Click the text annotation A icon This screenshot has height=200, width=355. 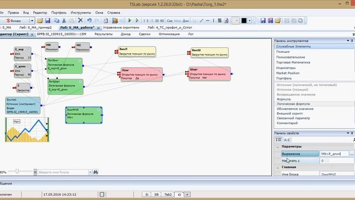click(226, 21)
